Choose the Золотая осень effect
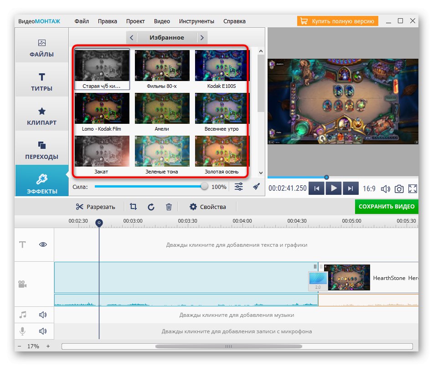The width and height of the screenshot is (433, 366). (x=222, y=155)
